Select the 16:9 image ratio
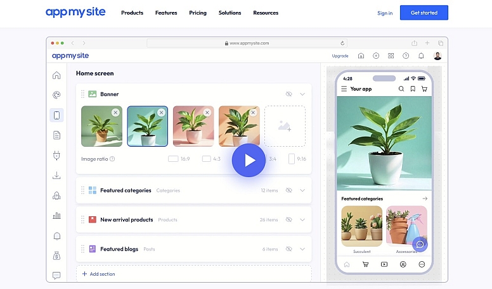The width and height of the screenshot is (492, 289). click(179, 159)
